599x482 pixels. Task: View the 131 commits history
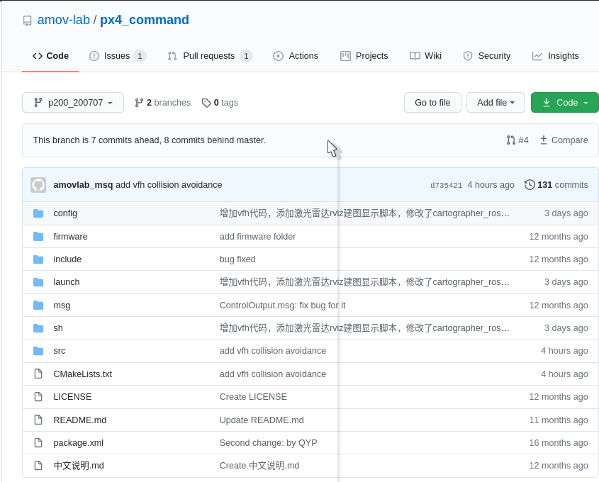pyautogui.click(x=556, y=185)
